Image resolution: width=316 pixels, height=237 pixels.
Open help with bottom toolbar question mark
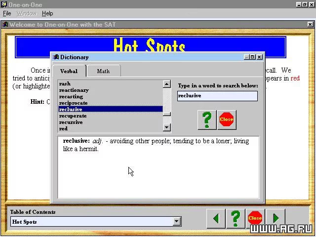pos(236,218)
